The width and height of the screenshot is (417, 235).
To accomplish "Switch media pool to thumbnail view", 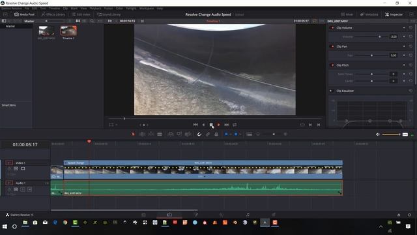I will point(78,21).
